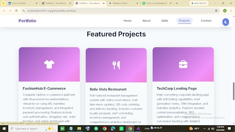The image size is (235, 132).
Task: Click the t-shirt icon on the FashionHub card
Action: coord(49,64)
